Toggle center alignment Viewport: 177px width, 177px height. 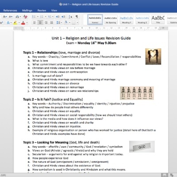40,23
